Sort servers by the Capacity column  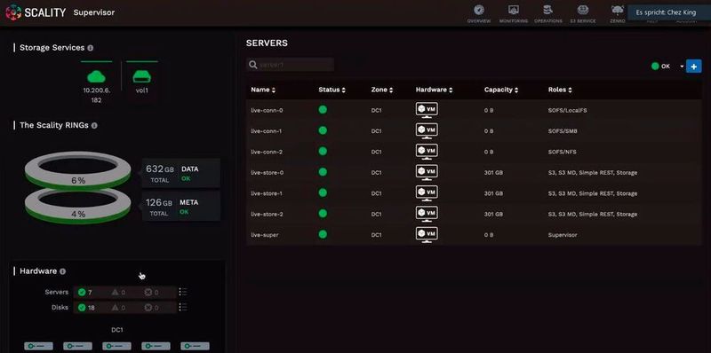(x=502, y=90)
